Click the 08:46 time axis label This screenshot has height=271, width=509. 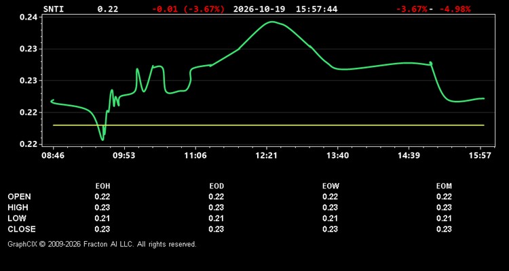[53, 156]
